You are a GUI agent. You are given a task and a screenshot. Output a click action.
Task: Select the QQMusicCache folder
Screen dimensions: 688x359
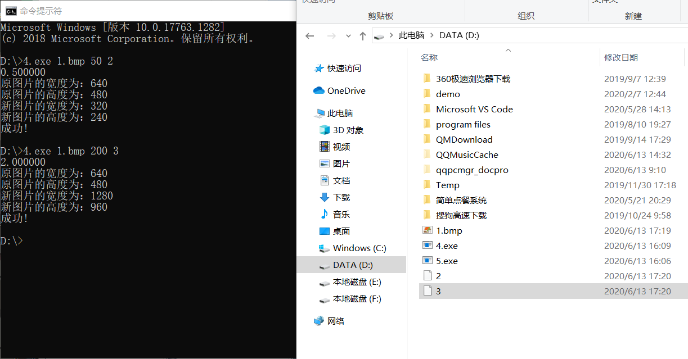click(x=467, y=154)
